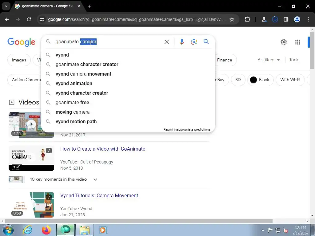Open the Action Center flag icon

click(x=270, y=230)
